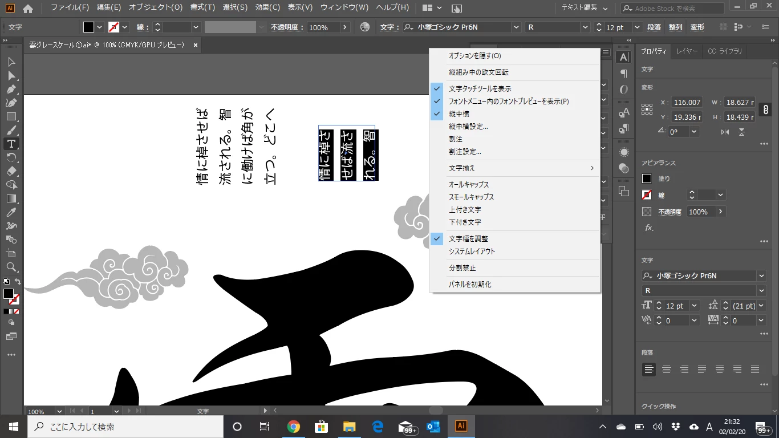The width and height of the screenshot is (779, 438).
Task: Enable オールキャップス option
Action: [x=468, y=185]
